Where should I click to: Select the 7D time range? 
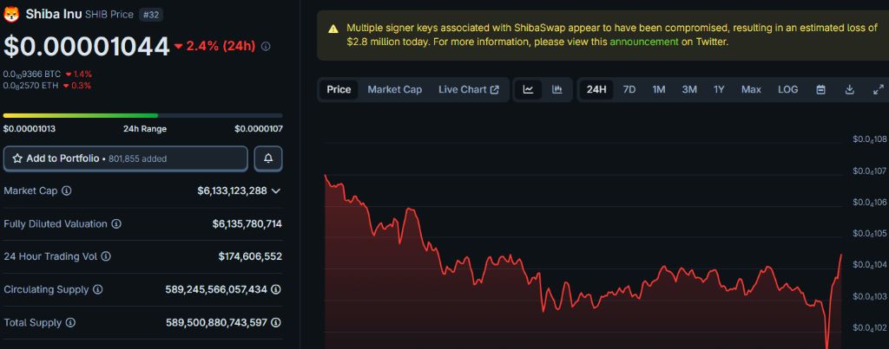click(x=629, y=89)
